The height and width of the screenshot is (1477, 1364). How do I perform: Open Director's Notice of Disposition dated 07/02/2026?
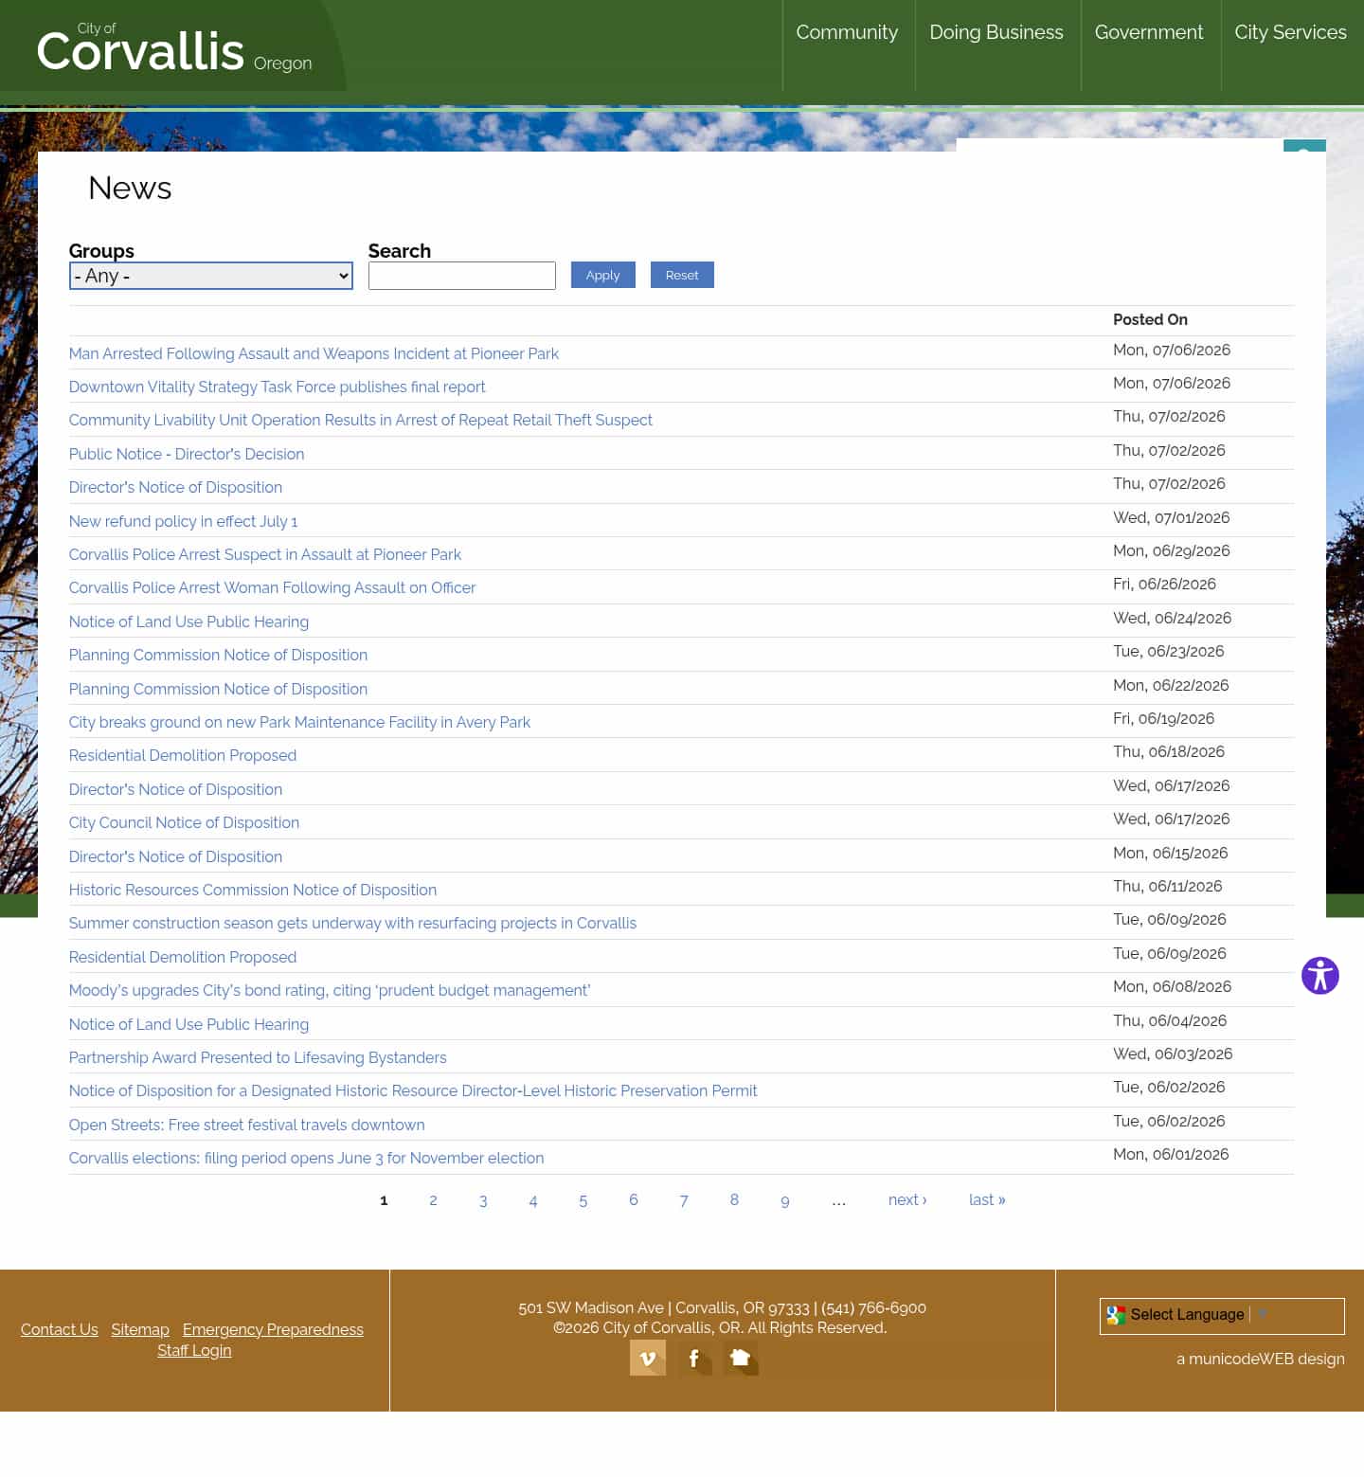pyautogui.click(x=175, y=487)
